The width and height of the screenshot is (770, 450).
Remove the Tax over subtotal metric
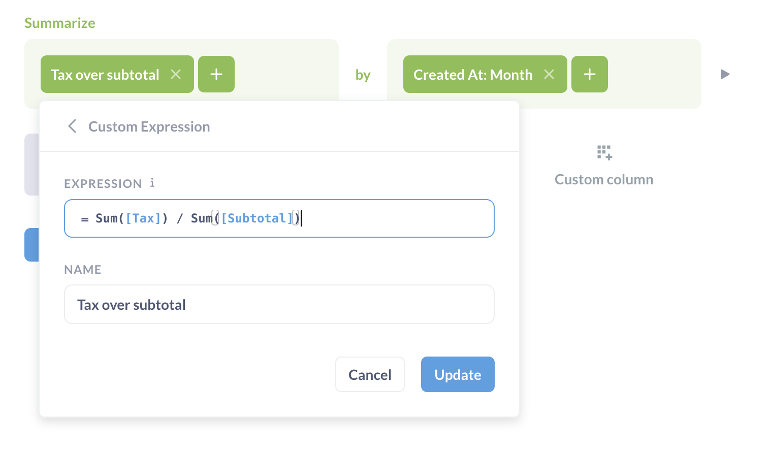pos(176,75)
